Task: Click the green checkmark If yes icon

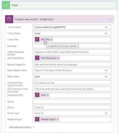Action: [x=6, y=5]
